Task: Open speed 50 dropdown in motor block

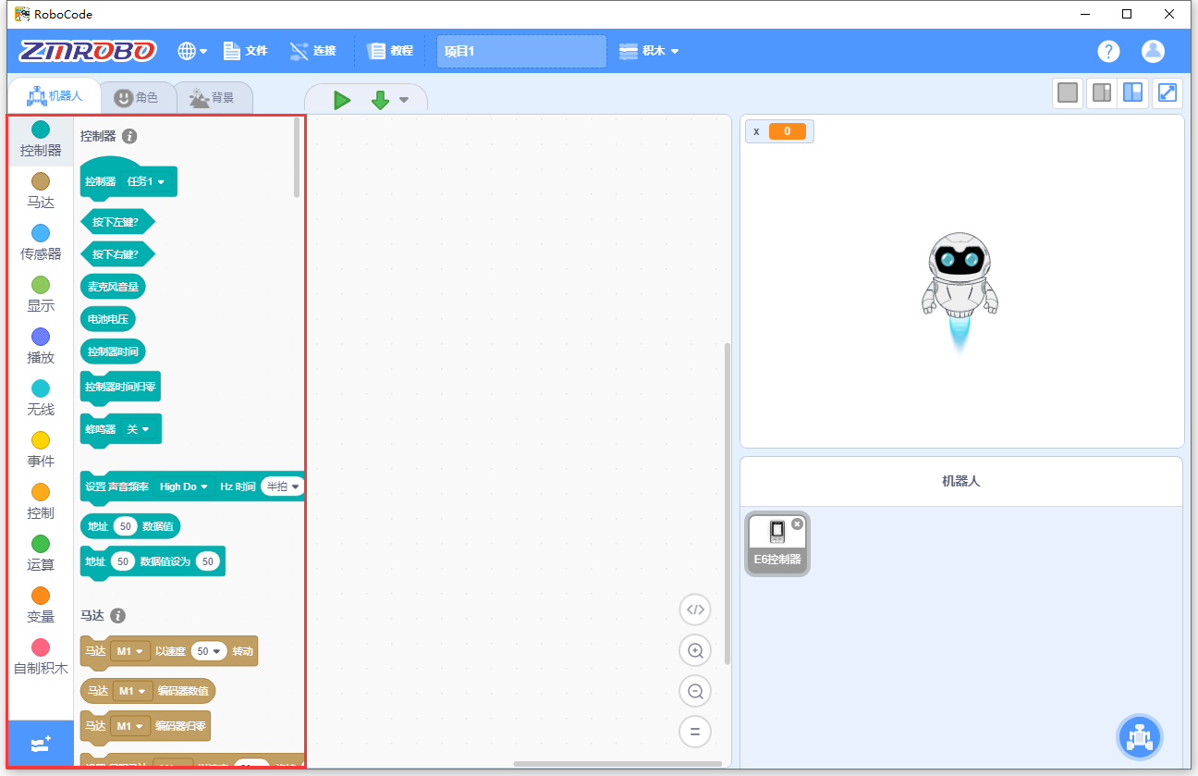Action: coord(210,651)
